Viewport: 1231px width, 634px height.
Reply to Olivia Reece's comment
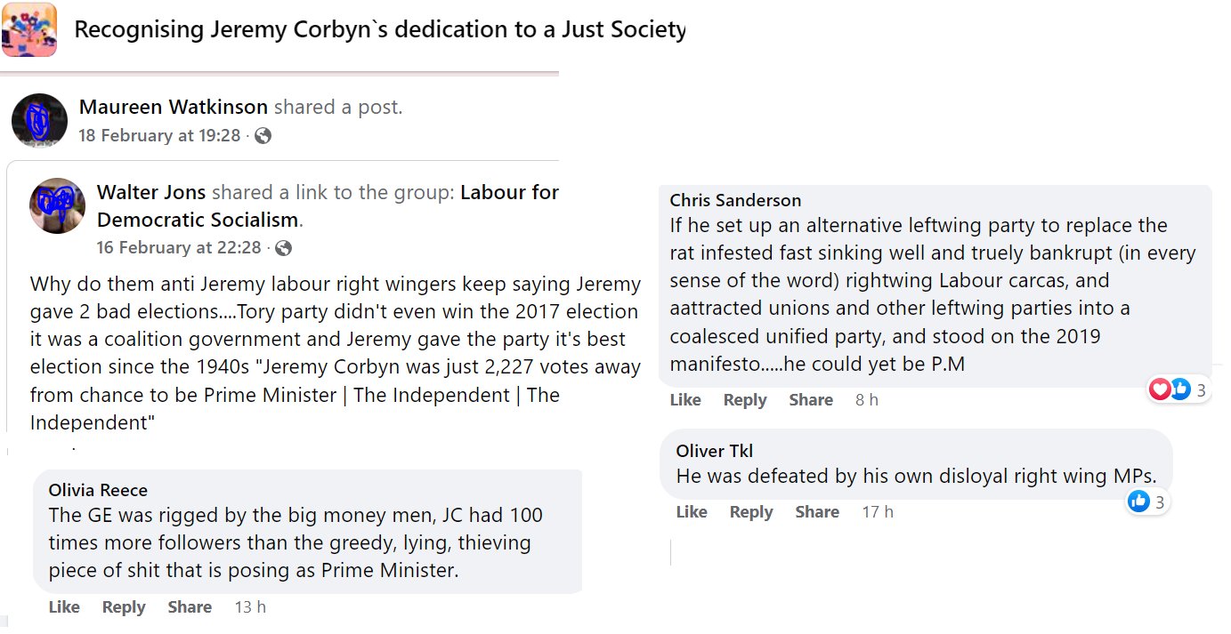124,607
